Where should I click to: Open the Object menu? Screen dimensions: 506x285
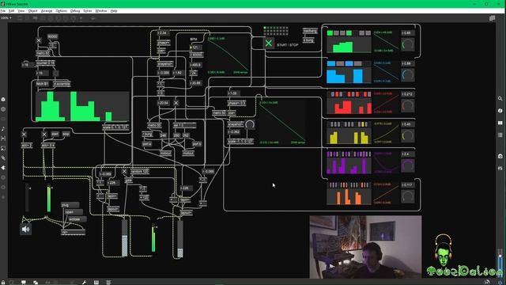tap(32, 11)
